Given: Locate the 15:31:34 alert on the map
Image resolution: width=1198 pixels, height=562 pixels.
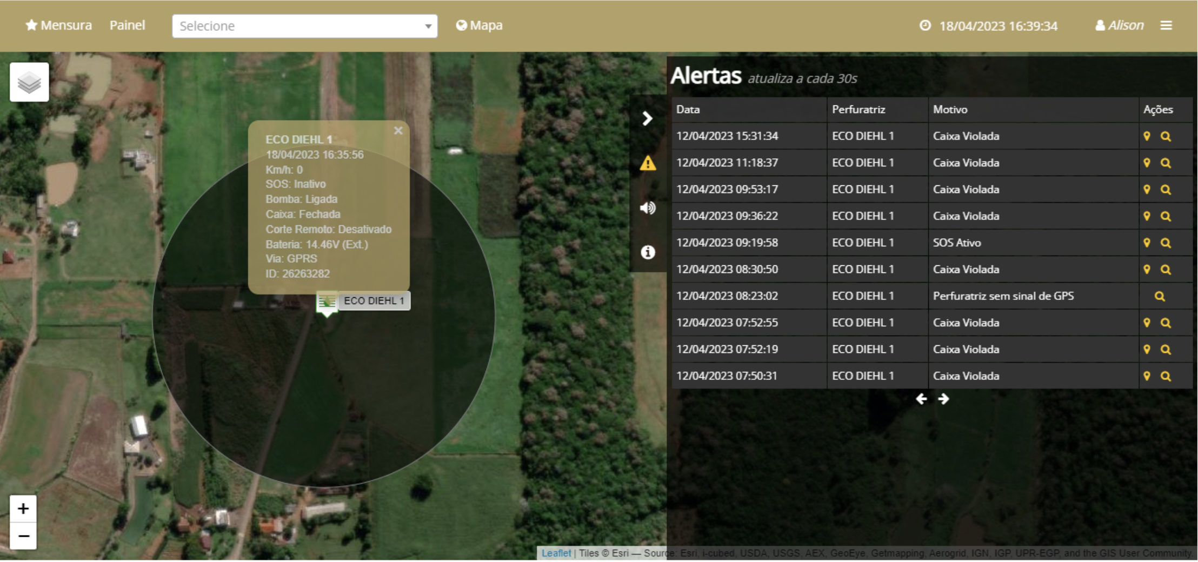Looking at the screenshot, I should pos(1147,136).
